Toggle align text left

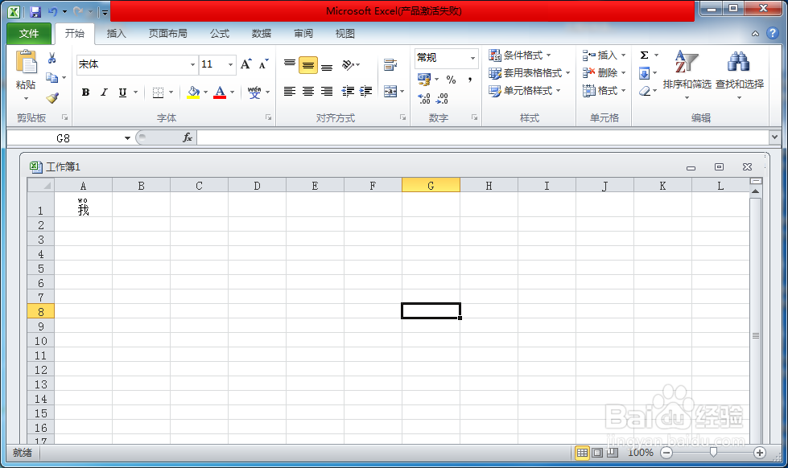(x=290, y=91)
